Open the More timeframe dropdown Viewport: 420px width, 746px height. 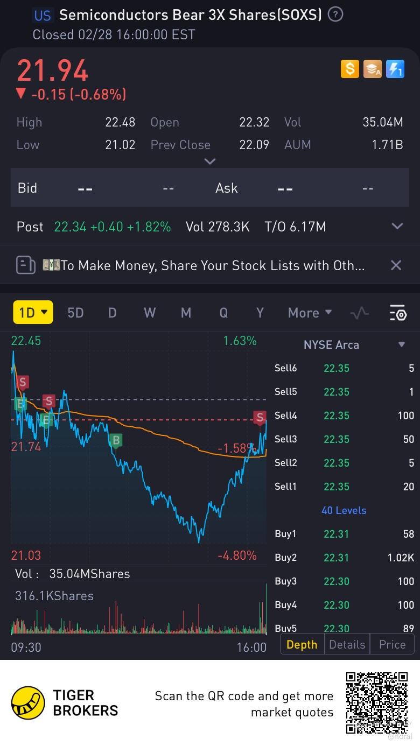(310, 313)
